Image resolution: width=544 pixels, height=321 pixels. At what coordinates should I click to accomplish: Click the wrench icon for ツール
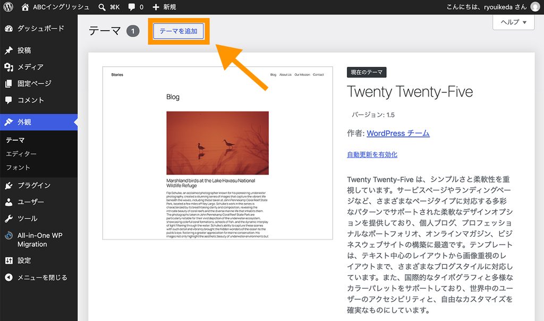coord(8,219)
